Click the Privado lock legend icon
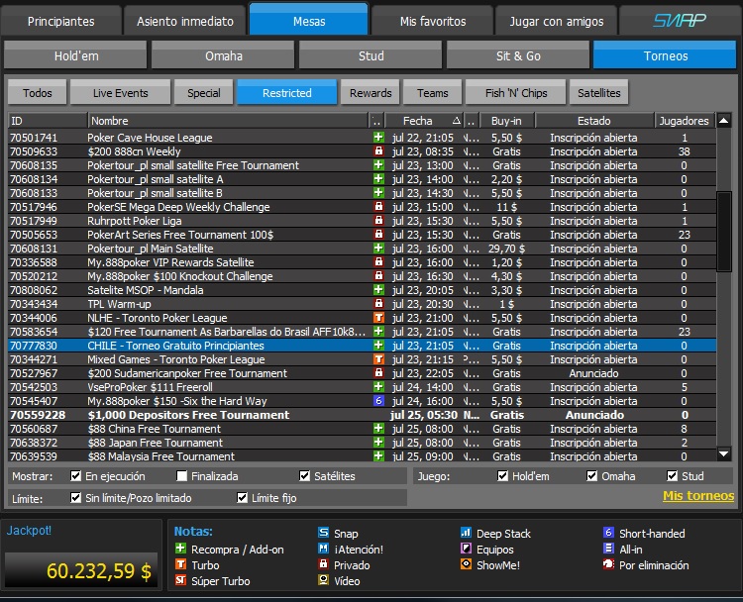 pos(323,565)
